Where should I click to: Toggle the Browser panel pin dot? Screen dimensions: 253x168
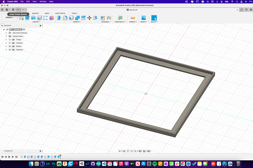click(x=40, y=26)
